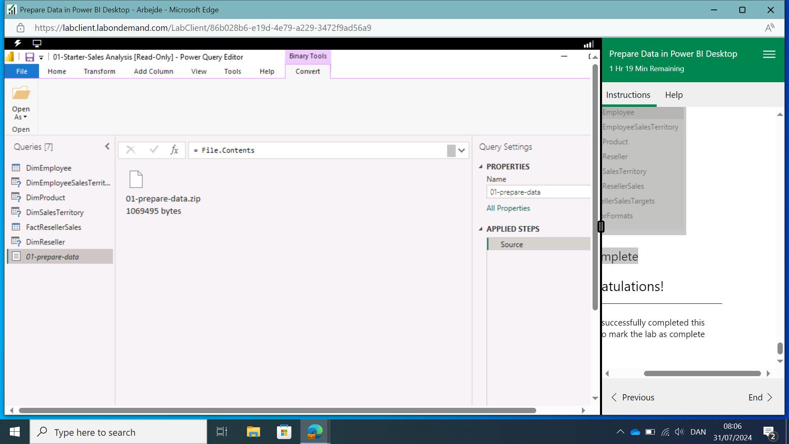This screenshot has width=789, height=444.
Task: Select the Source applied step
Action: click(539, 244)
